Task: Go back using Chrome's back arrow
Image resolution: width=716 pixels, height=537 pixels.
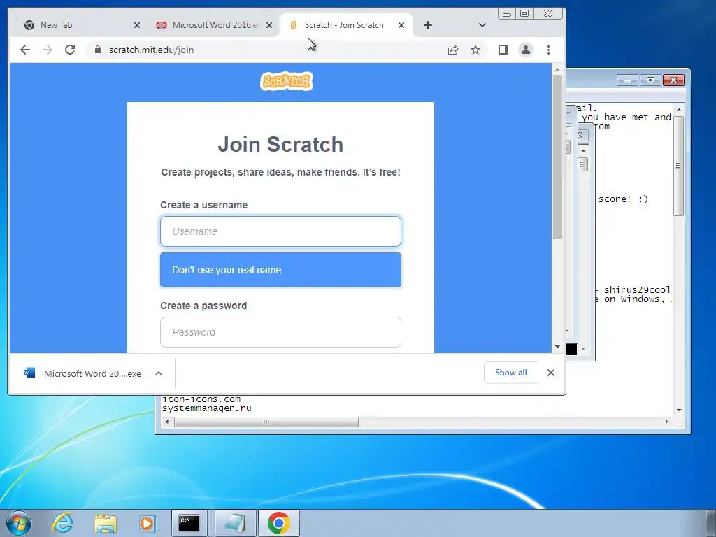Action: point(25,50)
